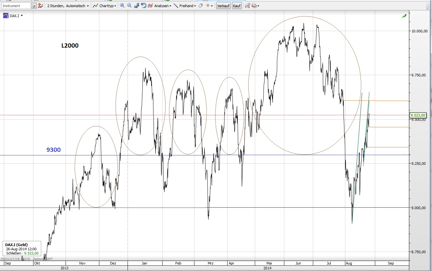Click the Zoom-in magnifier icon
Image resolution: width=432 pixels, height=271 pixels.
122,6
